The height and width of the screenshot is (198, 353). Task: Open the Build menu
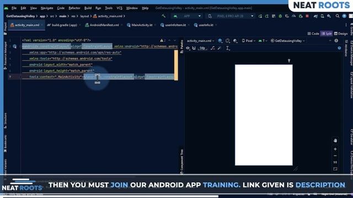tap(88, 8)
